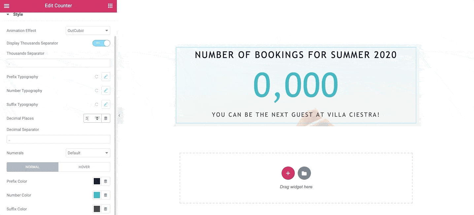This screenshot has width=474, height=215.
Task: Add a new section with plus button
Action: coord(288,173)
